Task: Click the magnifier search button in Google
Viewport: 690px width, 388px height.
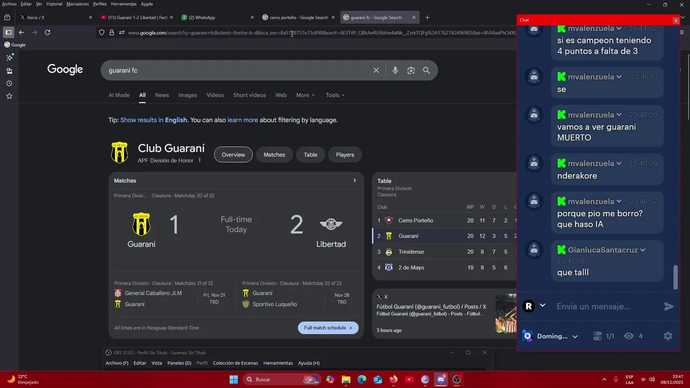Action: tap(426, 70)
